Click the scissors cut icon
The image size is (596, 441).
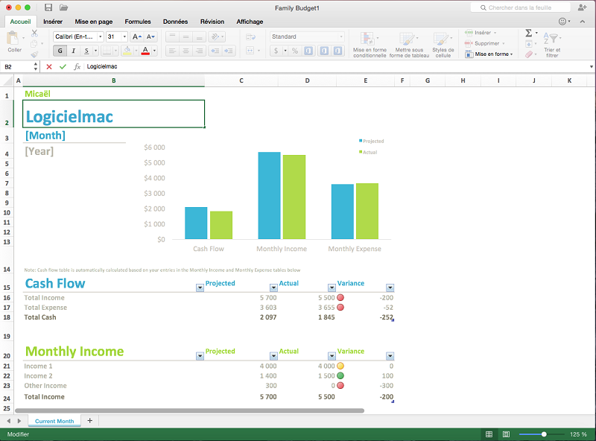tap(34, 33)
